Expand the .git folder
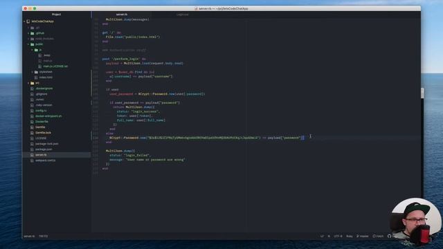 tap(28, 28)
